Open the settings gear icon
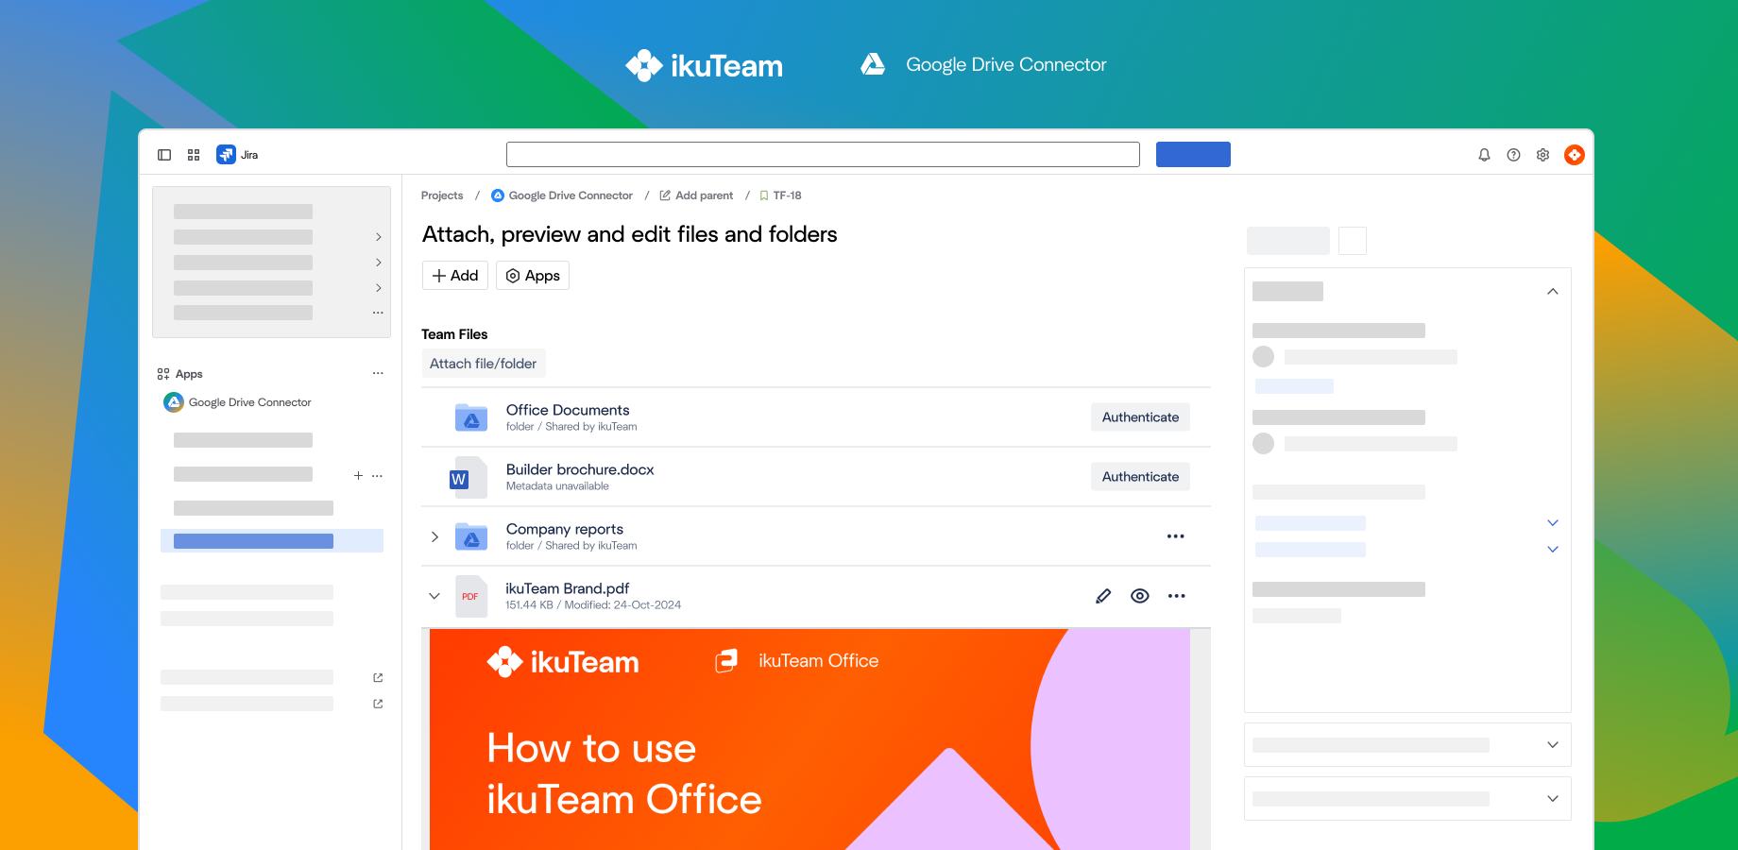Screen dimensions: 1738x850 [1542, 155]
